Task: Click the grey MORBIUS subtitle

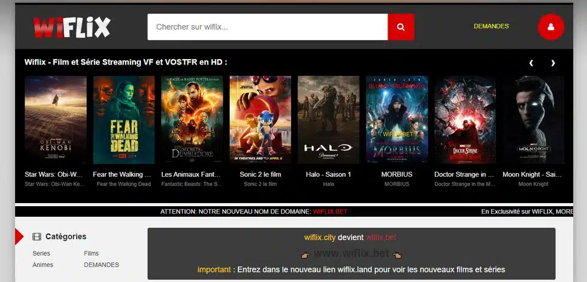Action: tap(397, 184)
